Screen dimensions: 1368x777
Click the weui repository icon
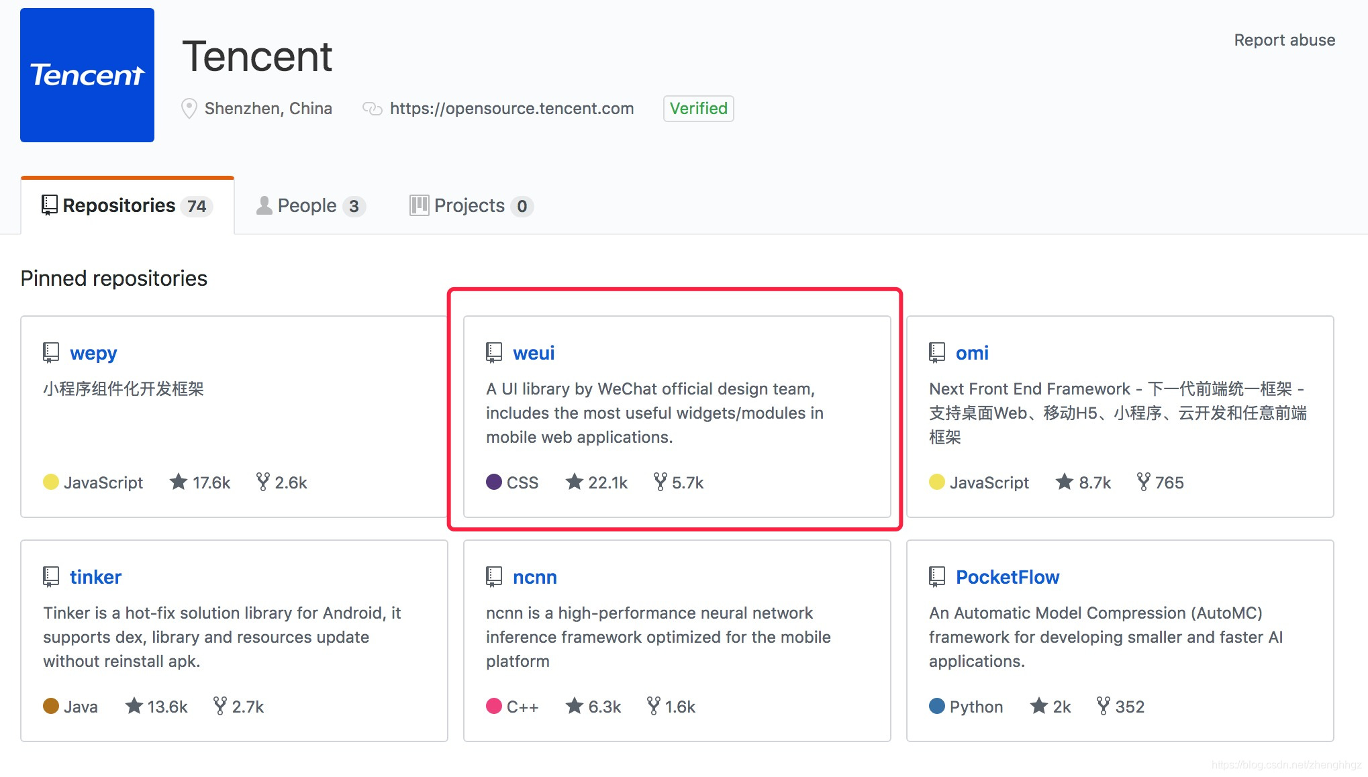[x=493, y=352]
